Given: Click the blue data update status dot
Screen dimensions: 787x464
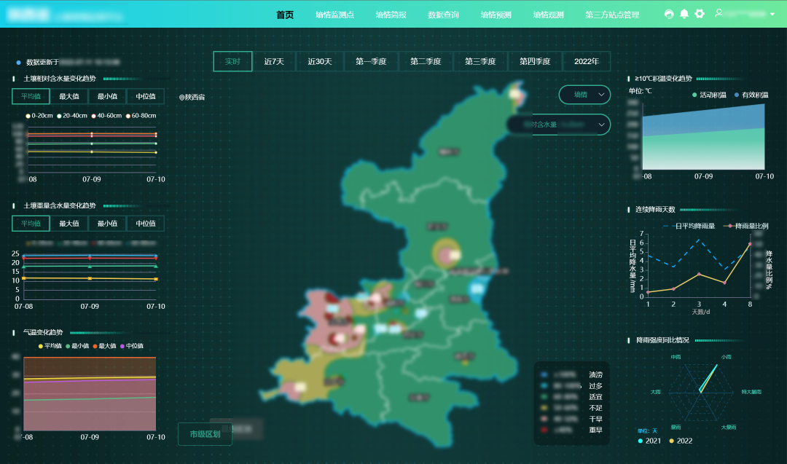Looking at the screenshot, I should (18, 63).
